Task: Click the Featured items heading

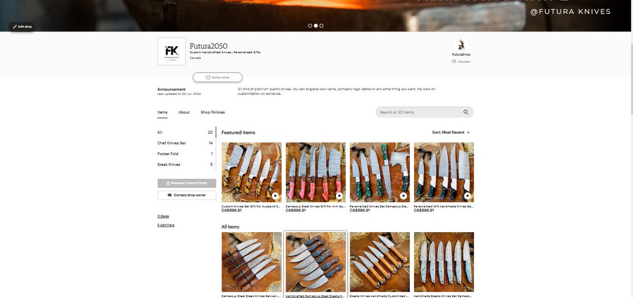Action: (238, 133)
